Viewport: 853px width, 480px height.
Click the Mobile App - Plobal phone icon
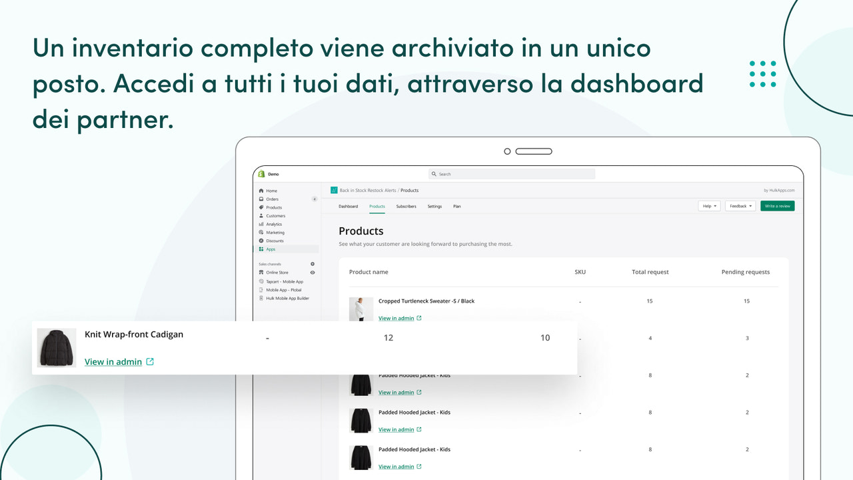click(x=261, y=290)
